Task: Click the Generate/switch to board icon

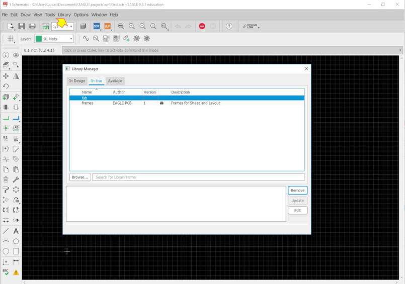Action: click(x=46, y=26)
